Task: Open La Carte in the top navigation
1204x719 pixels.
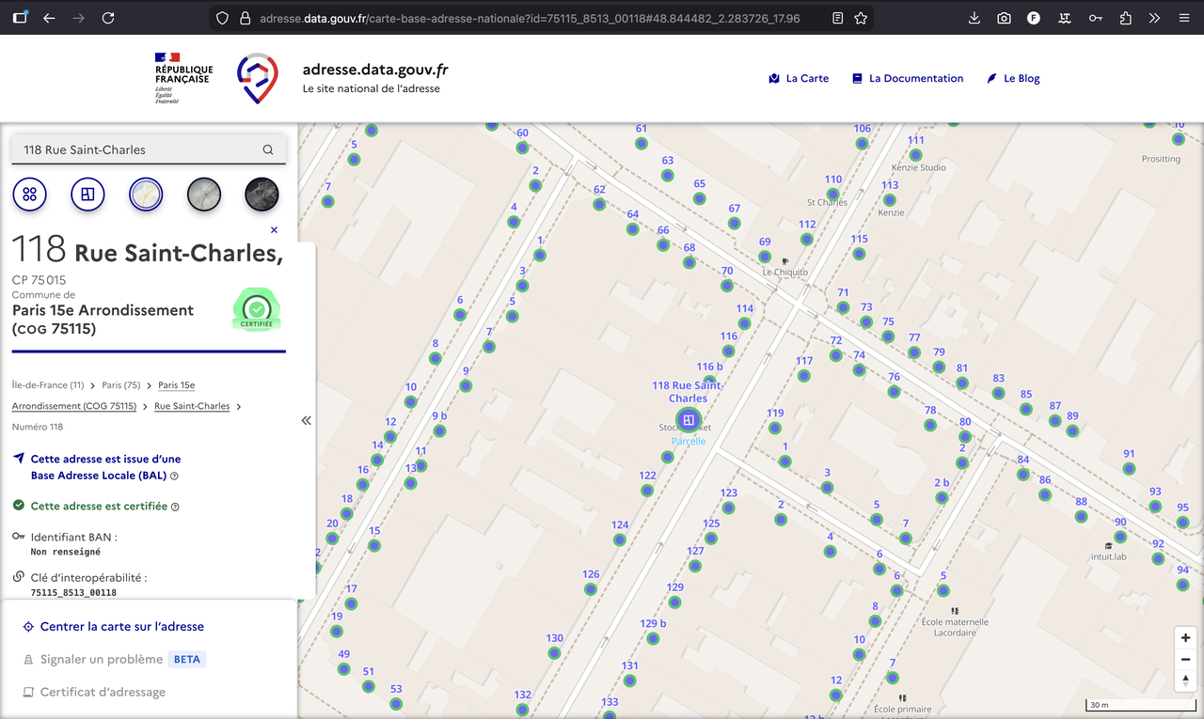Action: point(799,79)
